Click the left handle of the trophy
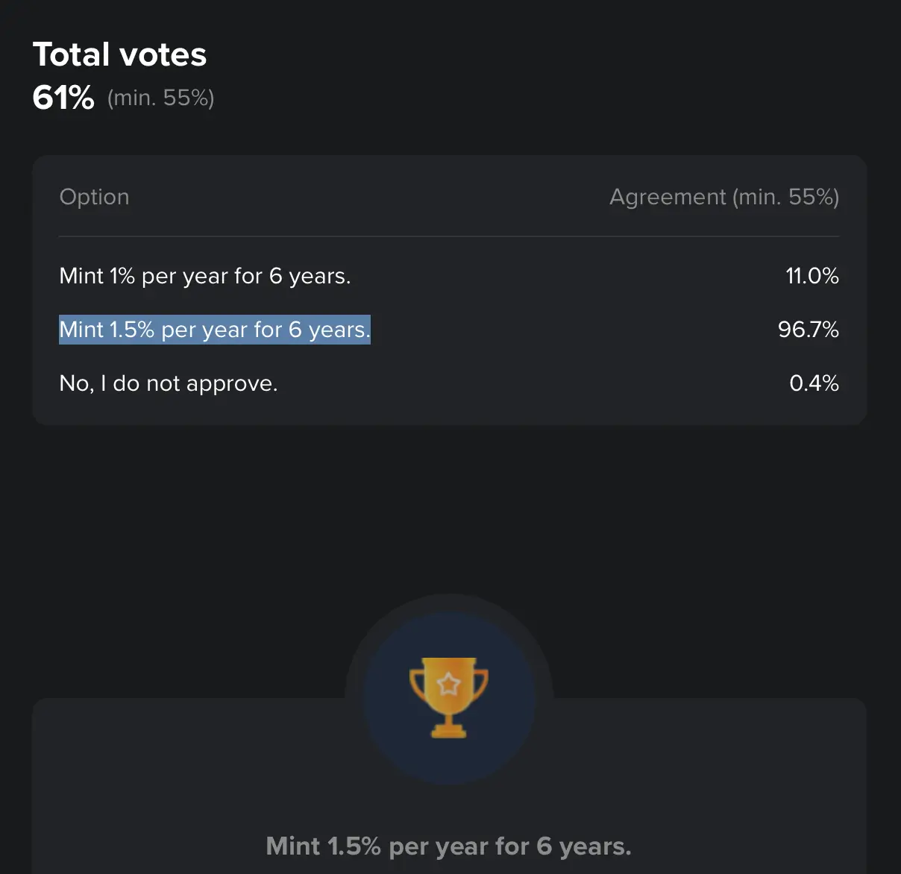 pyautogui.click(x=415, y=681)
